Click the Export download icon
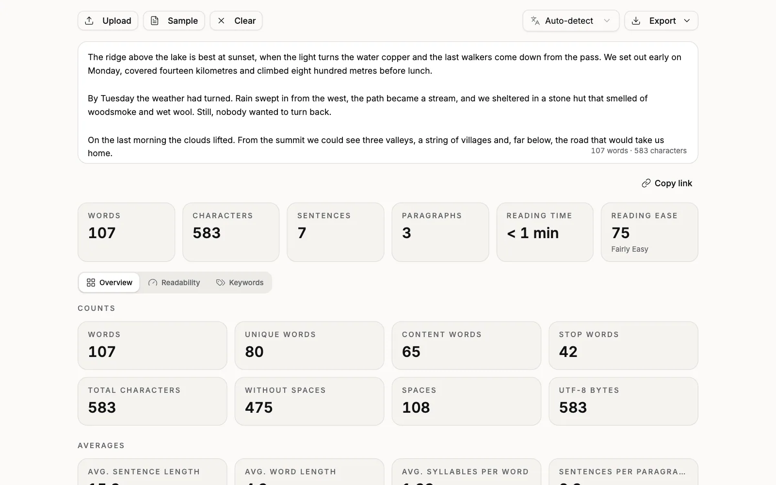The height and width of the screenshot is (485, 776). point(636,21)
